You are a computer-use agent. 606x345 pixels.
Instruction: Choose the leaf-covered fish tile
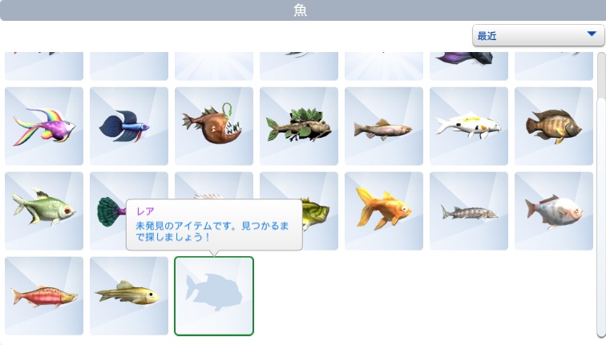click(299, 126)
